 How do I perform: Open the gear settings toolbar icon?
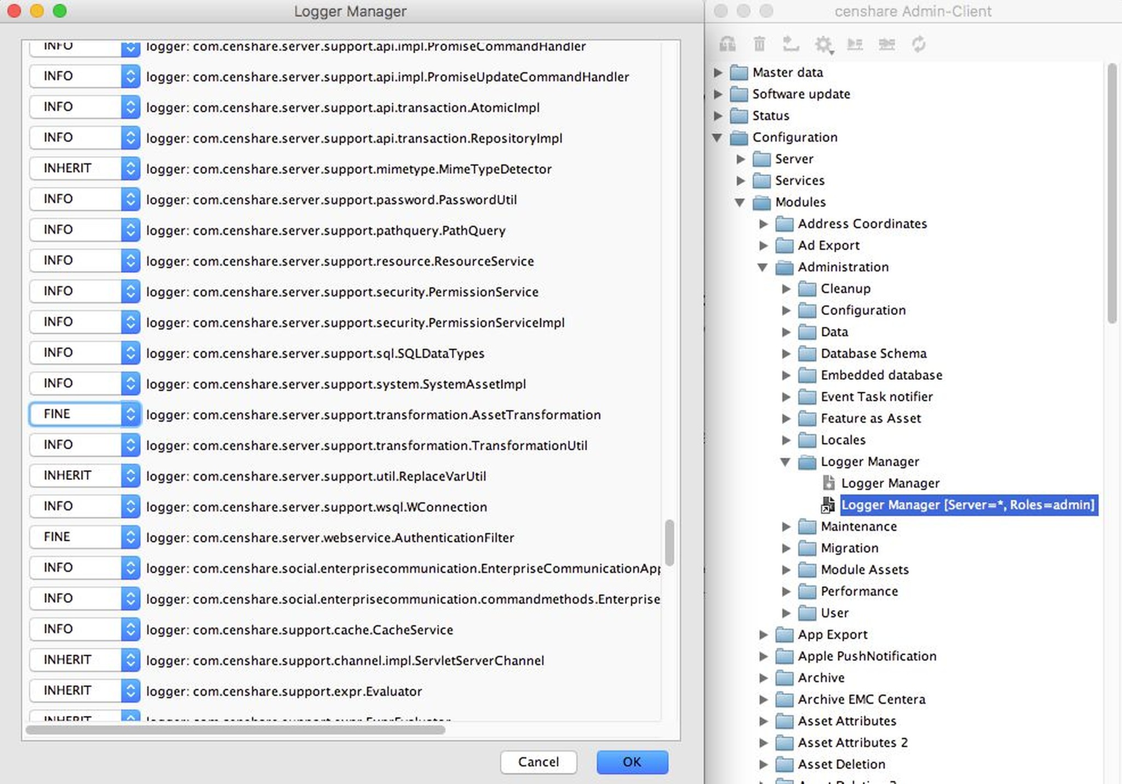tap(823, 45)
